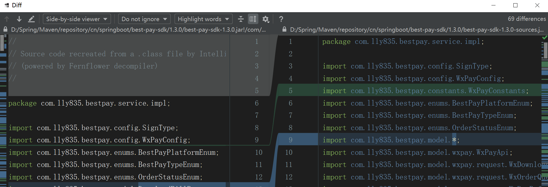Jump to next difference arrow
548x187 pixels.
click(19, 19)
